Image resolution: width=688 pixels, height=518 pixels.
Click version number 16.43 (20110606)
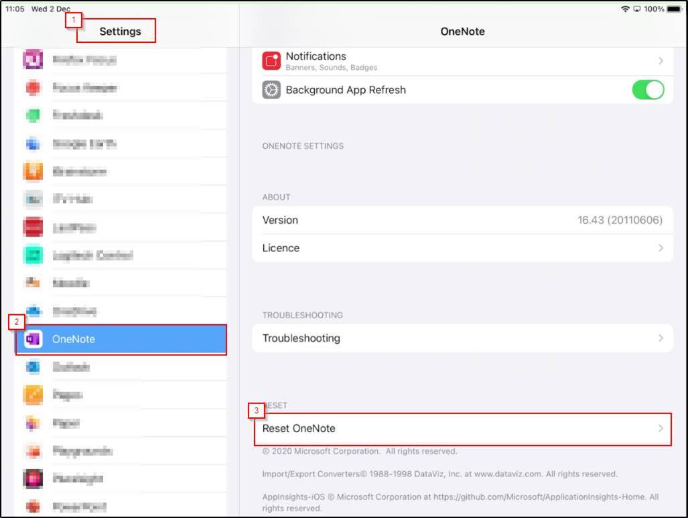click(x=620, y=220)
